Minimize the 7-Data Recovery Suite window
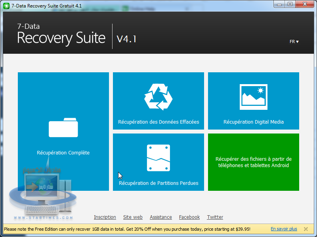 tap(279, 4)
